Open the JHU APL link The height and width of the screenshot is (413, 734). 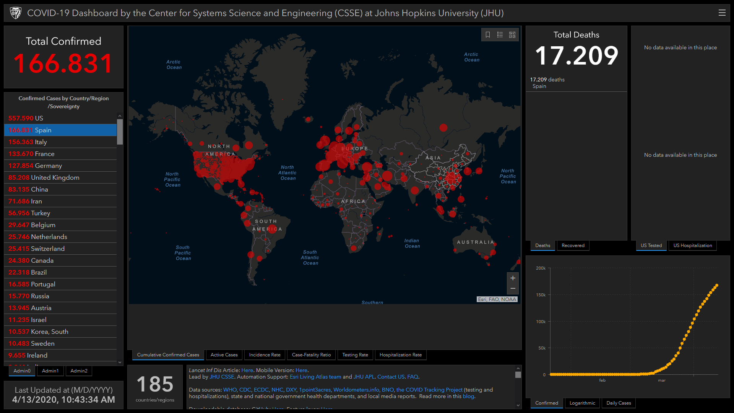pyautogui.click(x=364, y=377)
